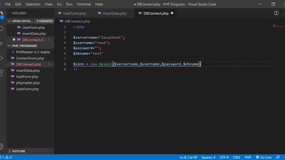The height and width of the screenshot is (160, 285).
Task: Open the Run menu
Action: tap(69, 4)
